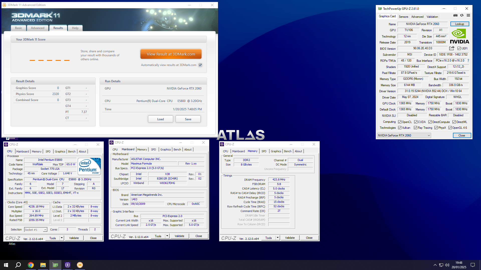Click Validate in CPU-Z CPU window
The image size is (481, 270).
click(74, 238)
